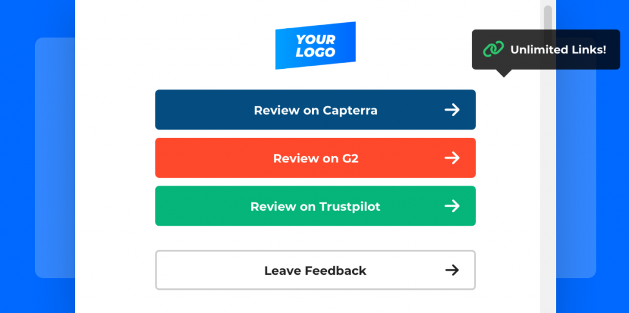Click the 'Capterra' word in the first button
Viewport: 629px width, 313px height.
pyautogui.click(x=350, y=111)
